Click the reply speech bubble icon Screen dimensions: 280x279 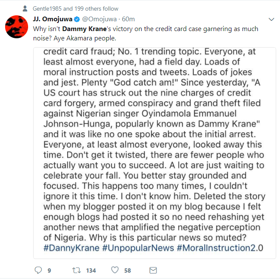point(38,270)
